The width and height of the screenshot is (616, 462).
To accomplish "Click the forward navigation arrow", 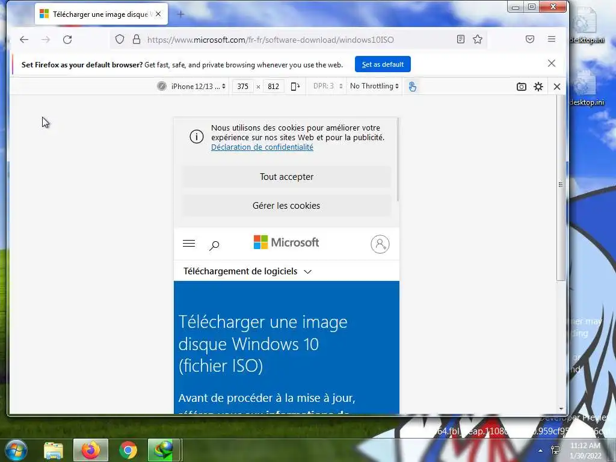I will [x=46, y=40].
